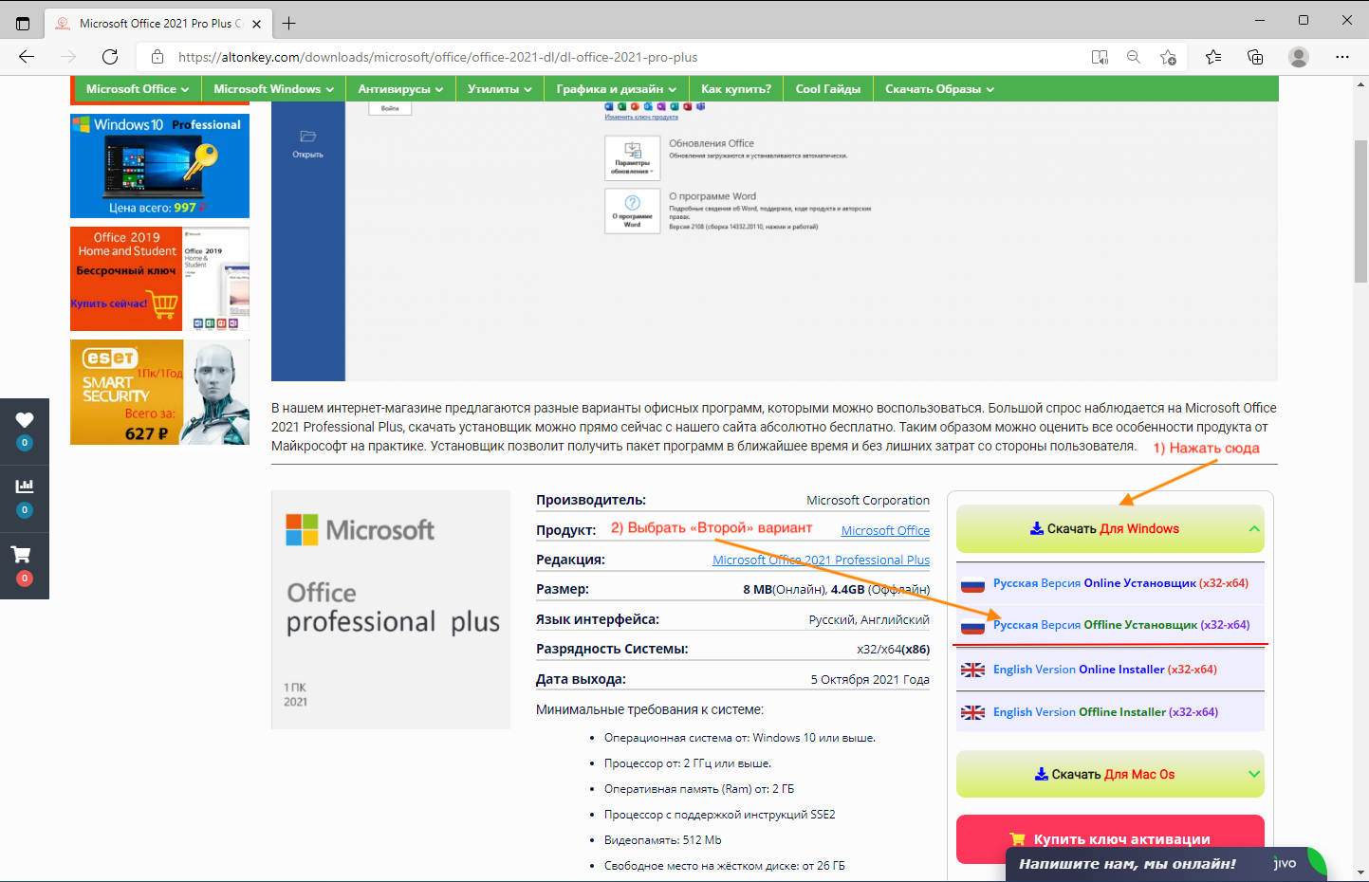Screen dimensions: 1369x882
Task: View site lock information icon
Action: click(157, 57)
